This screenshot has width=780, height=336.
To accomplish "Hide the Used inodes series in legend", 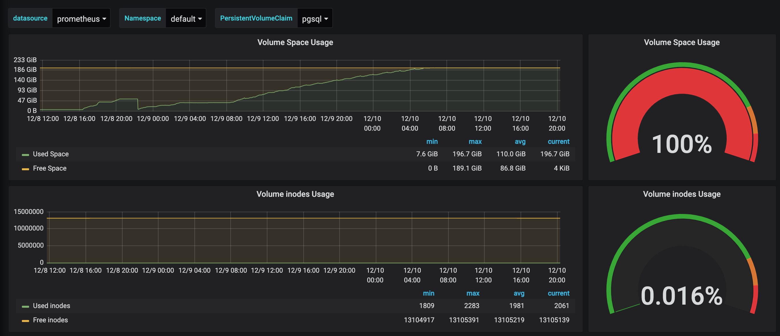I will [x=52, y=306].
